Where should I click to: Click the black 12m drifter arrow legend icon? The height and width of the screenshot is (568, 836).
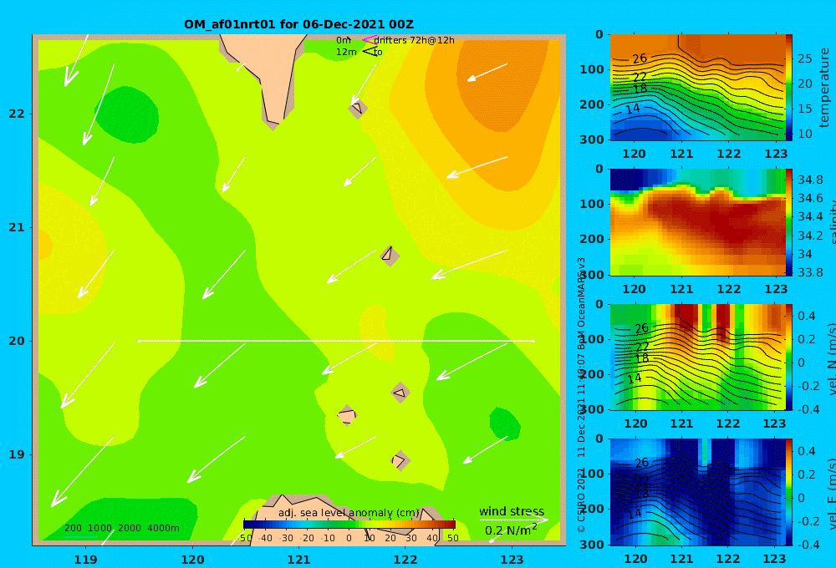(370, 51)
